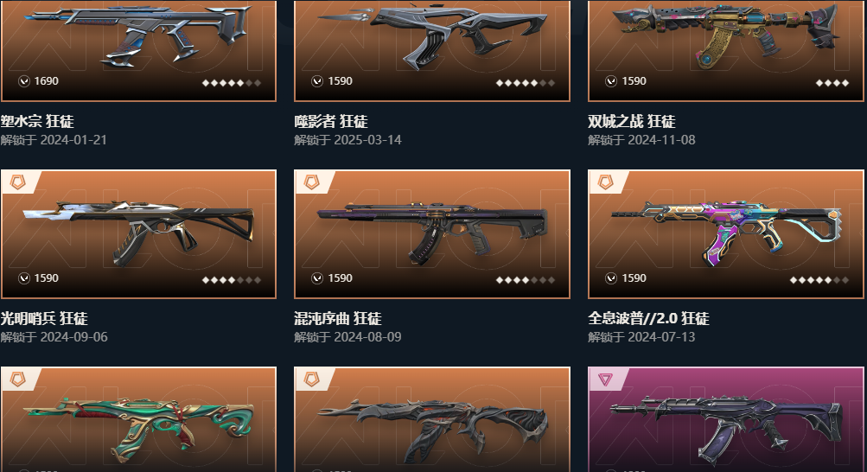This screenshot has height=472, width=867.
Task: Click the orange tier badge on 全息波普//2.0 狂徒 card
Action: [x=605, y=182]
